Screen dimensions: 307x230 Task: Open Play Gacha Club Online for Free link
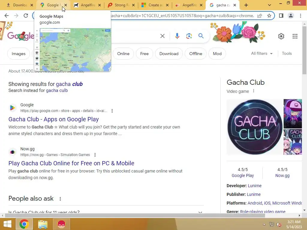pyautogui.click(x=71, y=163)
